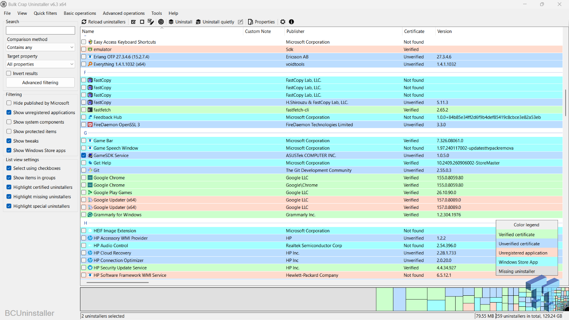Toggle Show Windows Store apps checkbox
569x320 pixels.
(x=9, y=151)
